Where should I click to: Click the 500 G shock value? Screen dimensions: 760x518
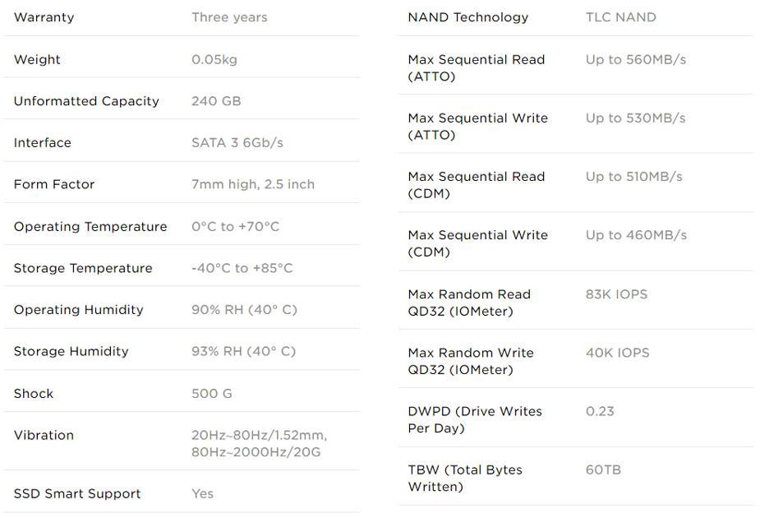(x=212, y=393)
